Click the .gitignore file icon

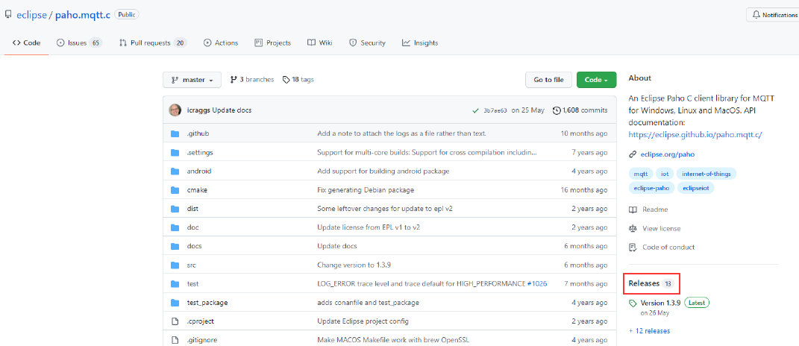pos(175,340)
